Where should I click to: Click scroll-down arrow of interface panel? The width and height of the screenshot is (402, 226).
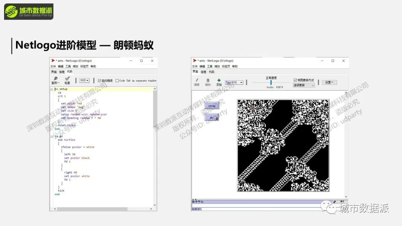coord(346,197)
